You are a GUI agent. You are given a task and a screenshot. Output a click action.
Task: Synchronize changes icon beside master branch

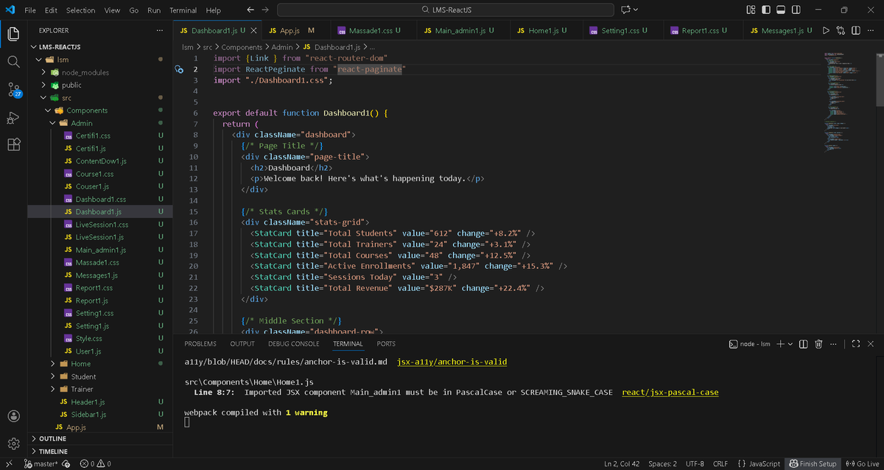(x=66, y=463)
